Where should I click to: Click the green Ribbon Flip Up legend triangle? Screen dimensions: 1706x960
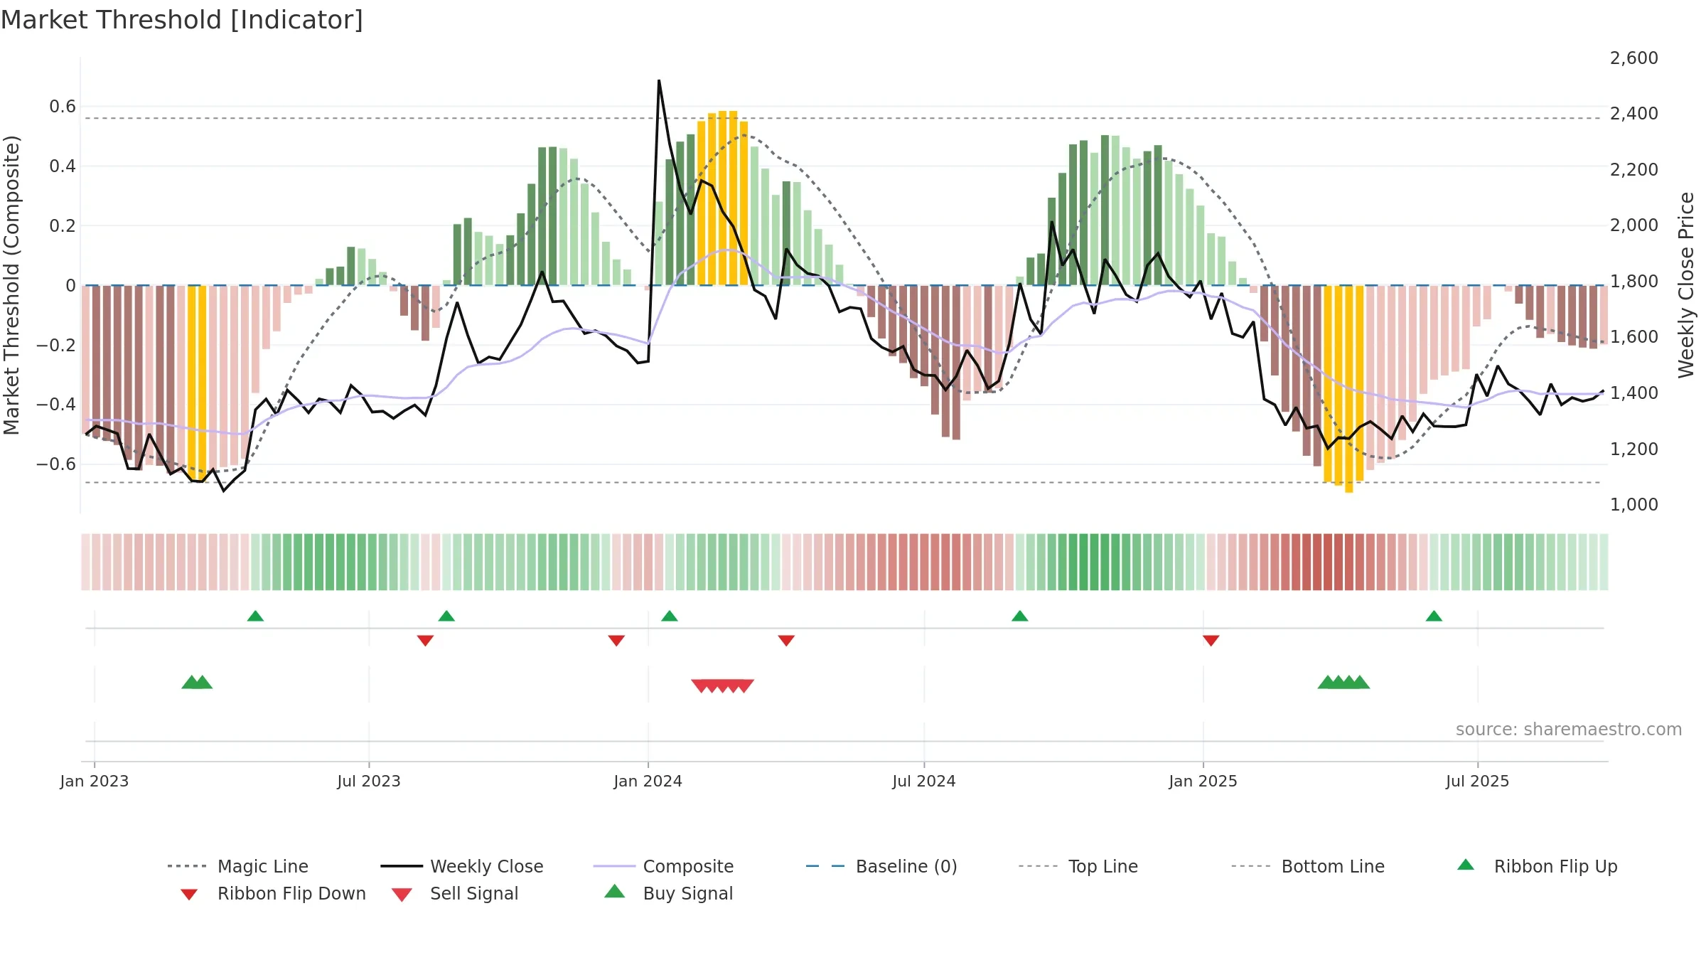tap(1466, 865)
